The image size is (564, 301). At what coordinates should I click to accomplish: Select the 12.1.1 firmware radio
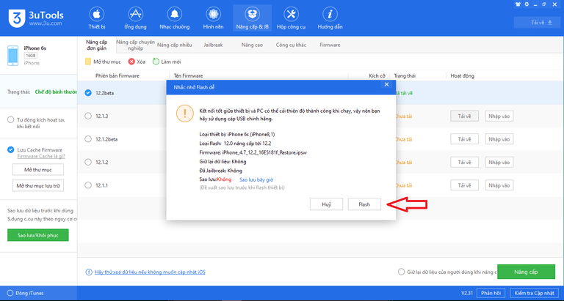point(88,185)
